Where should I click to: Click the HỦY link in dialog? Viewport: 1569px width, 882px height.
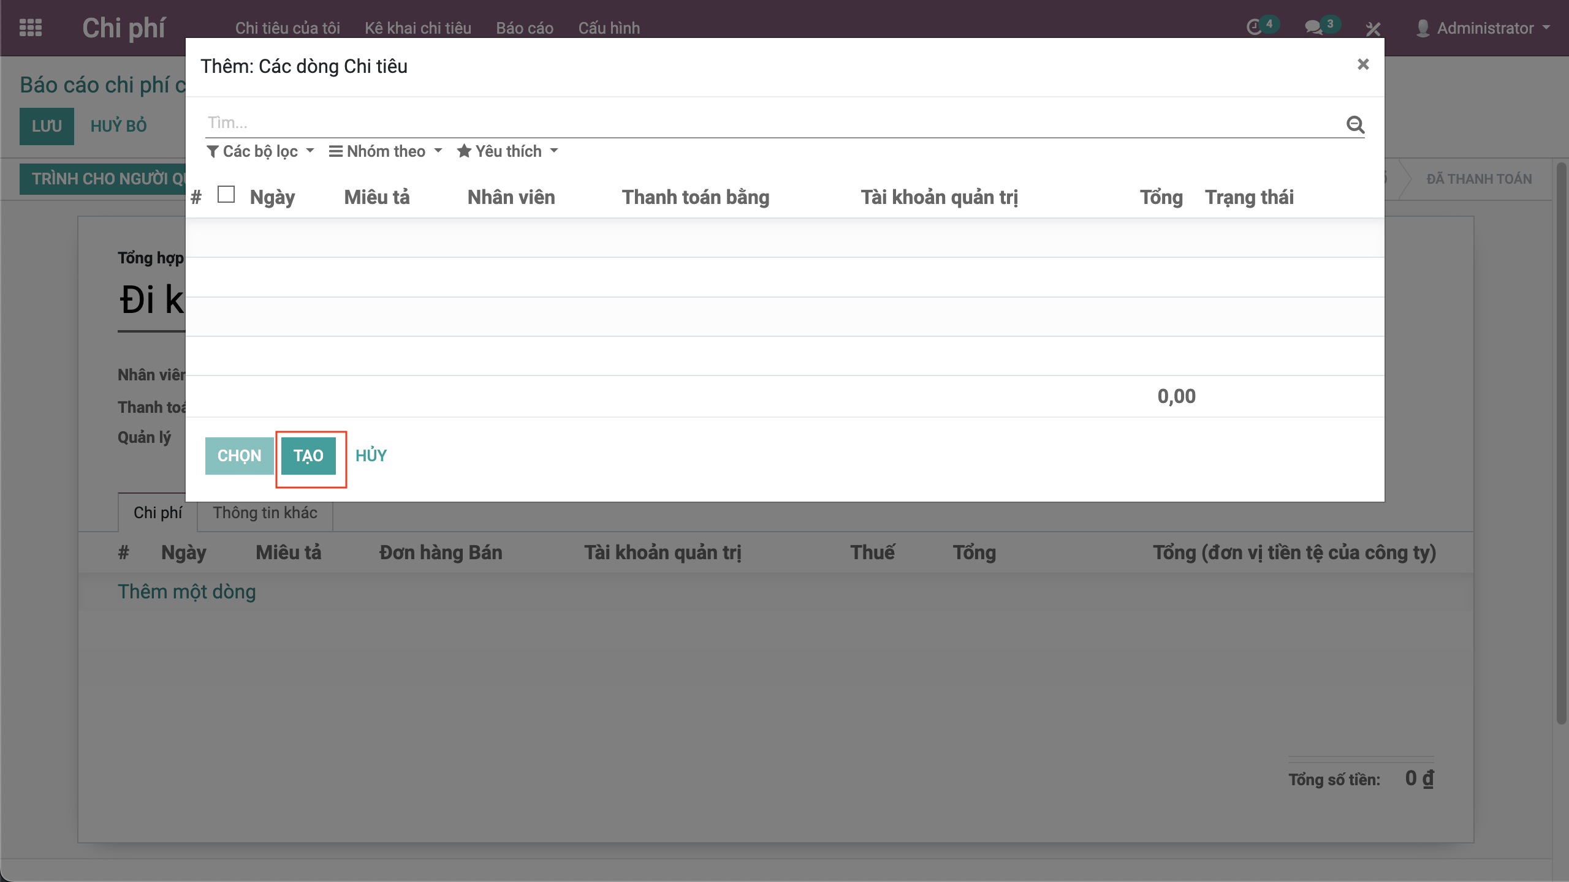tap(371, 455)
